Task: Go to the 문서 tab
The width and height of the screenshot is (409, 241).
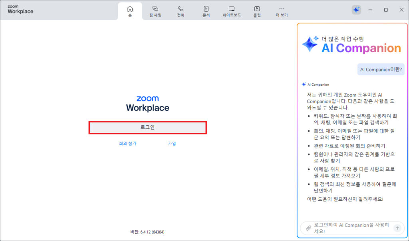Action: [x=206, y=12]
